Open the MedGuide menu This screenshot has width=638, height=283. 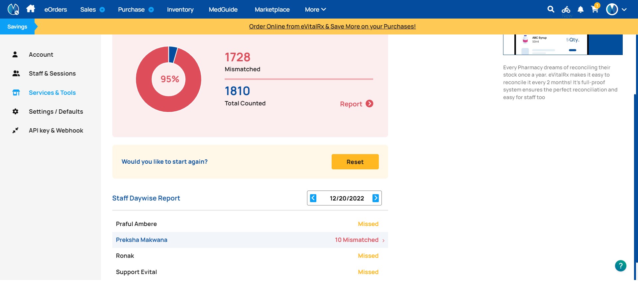point(223,10)
